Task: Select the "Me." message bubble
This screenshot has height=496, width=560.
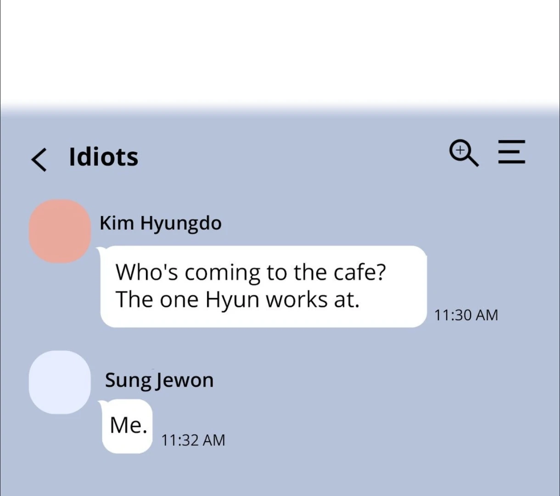Action: click(127, 426)
